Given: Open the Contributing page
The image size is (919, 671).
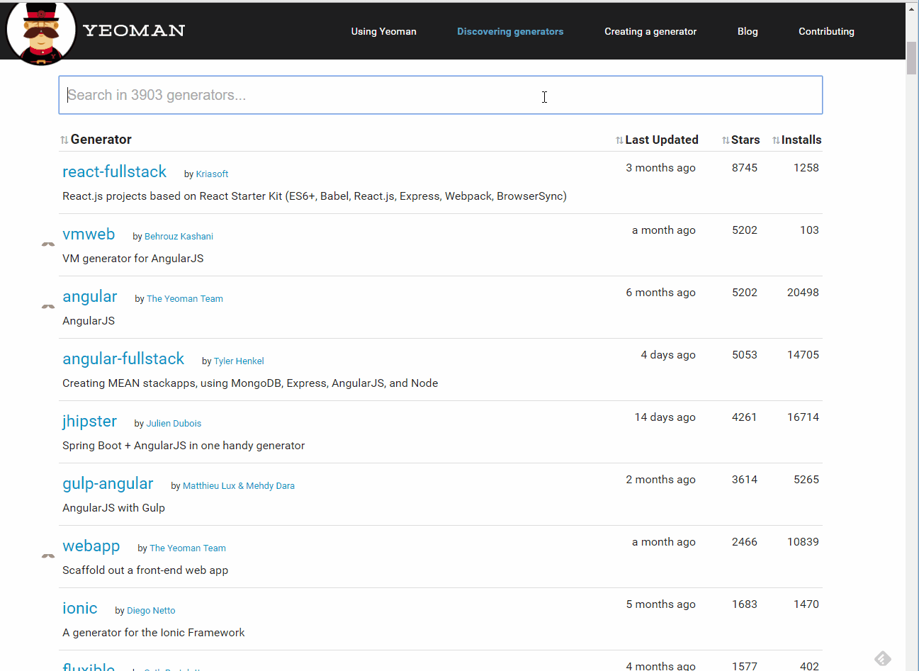Looking at the screenshot, I should [826, 31].
